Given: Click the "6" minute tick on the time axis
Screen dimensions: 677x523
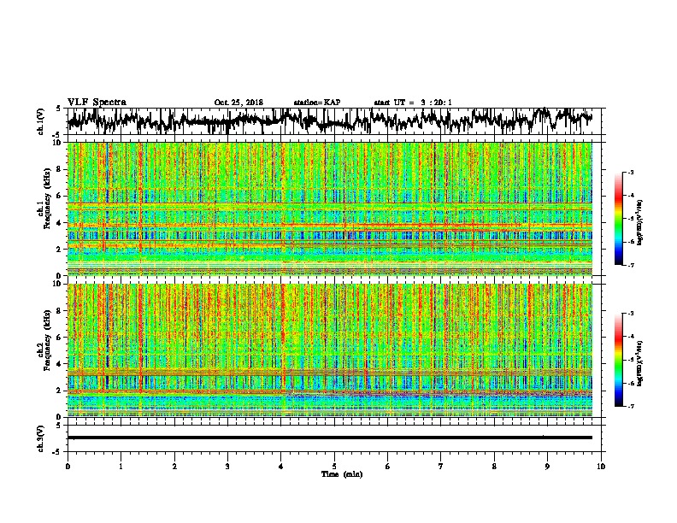Looking at the screenshot, I should coord(387,467).
